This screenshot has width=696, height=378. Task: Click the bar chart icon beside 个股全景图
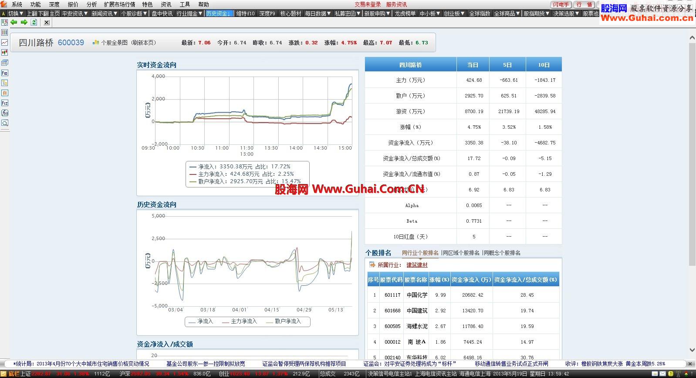tap(96, 43)
